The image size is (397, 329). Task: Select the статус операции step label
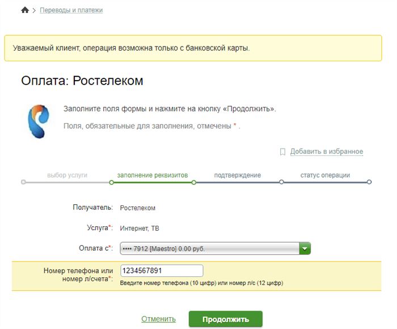coord(325,175)
